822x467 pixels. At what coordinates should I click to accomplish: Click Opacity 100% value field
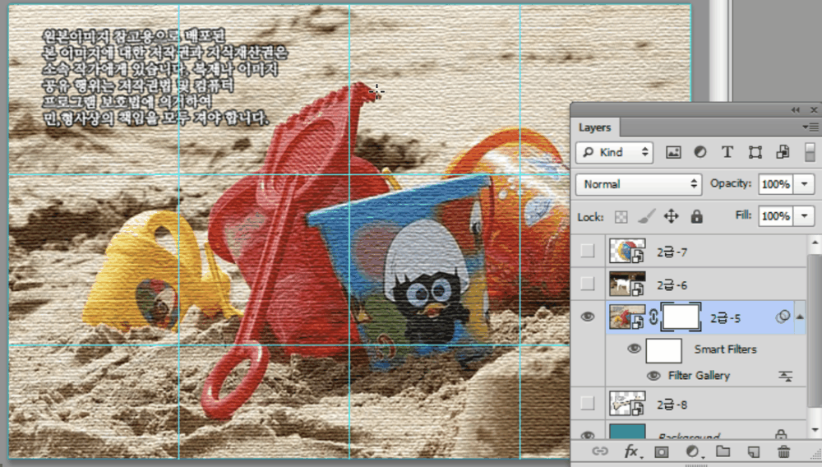click(776, 184)
